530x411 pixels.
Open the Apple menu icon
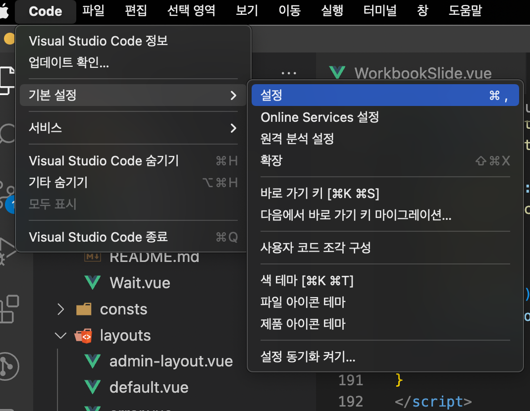pos(4,11)
